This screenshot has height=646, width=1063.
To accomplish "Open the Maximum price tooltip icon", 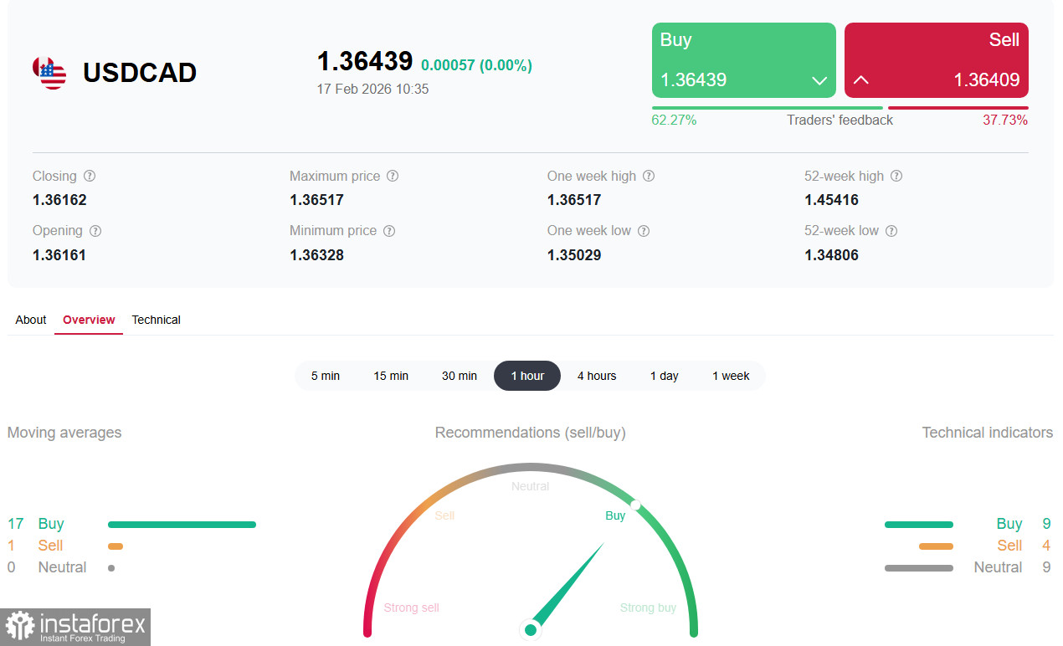I will [393, 176].
